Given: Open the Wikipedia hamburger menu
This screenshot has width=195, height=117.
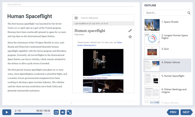Looking at the screenshot, I should tap(76, 18).
